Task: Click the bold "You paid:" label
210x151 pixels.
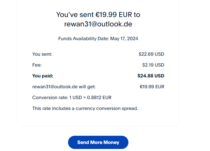Action: 43,76
